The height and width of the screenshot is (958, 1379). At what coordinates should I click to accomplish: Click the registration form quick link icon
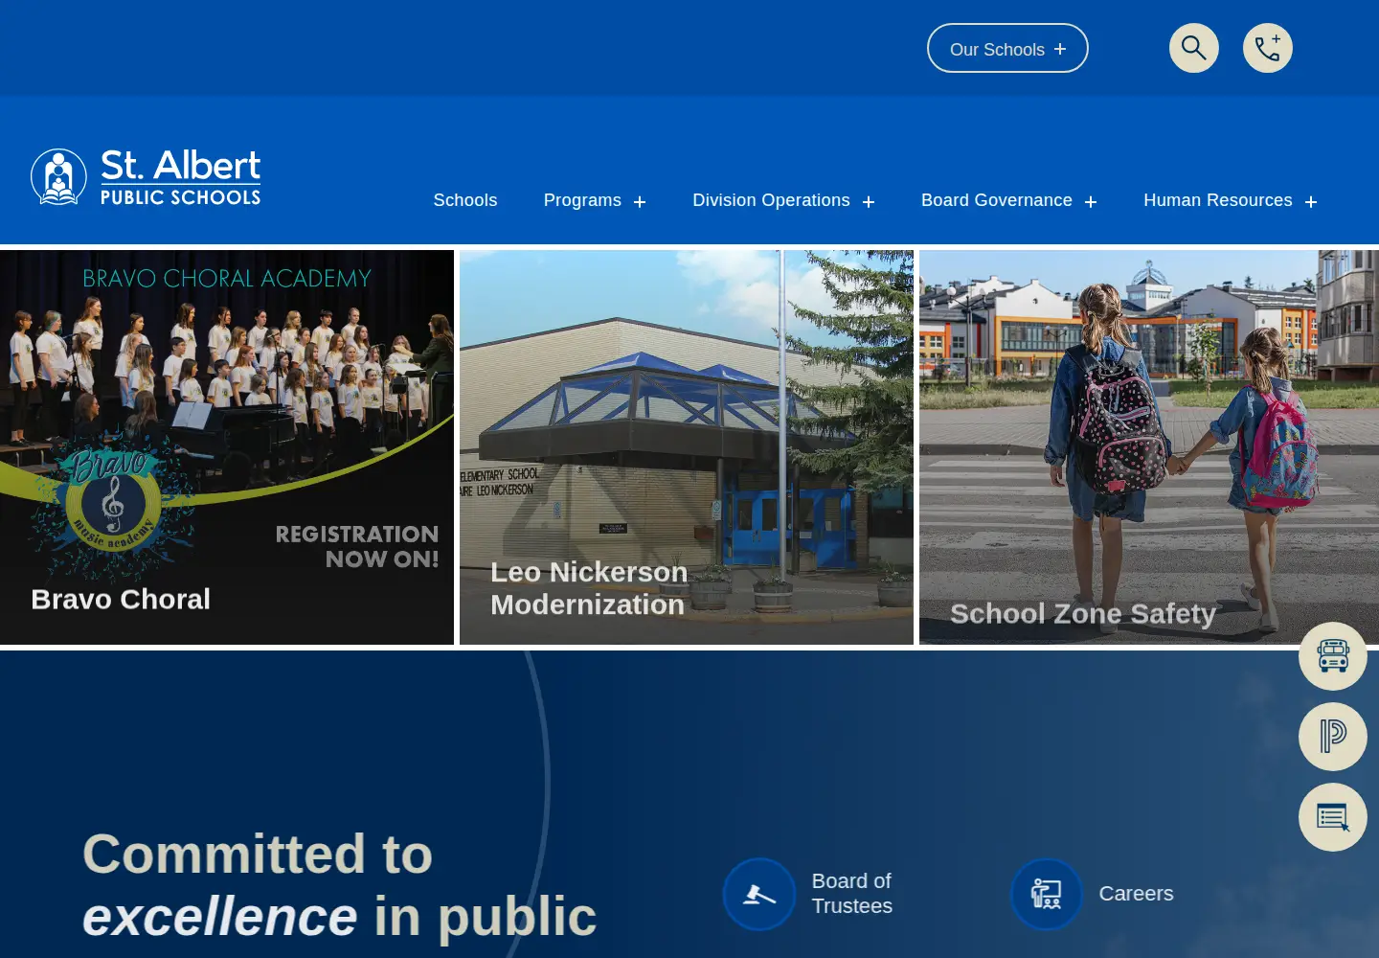(1333, 817)
